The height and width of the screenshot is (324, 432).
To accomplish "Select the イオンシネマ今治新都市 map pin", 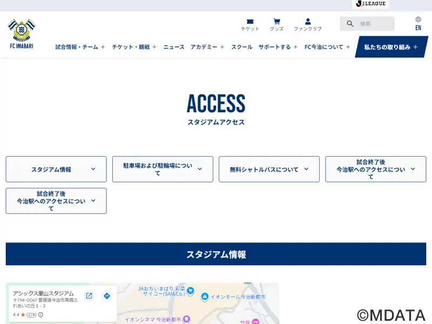I will 186,319.
